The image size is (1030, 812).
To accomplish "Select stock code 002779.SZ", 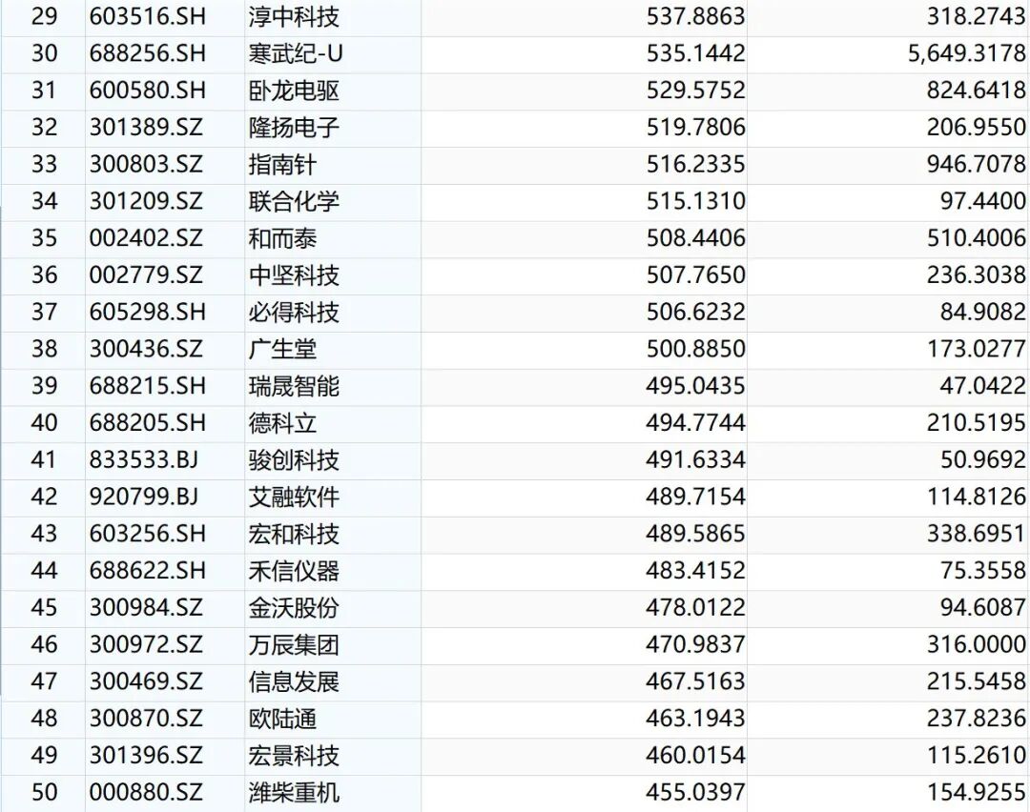I will pyautogui.click(x=147, y=274).
